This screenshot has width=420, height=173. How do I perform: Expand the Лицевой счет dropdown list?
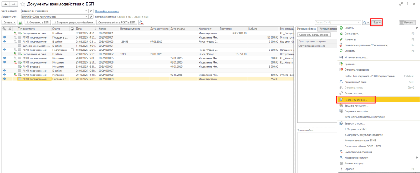[x=85, y=16]
